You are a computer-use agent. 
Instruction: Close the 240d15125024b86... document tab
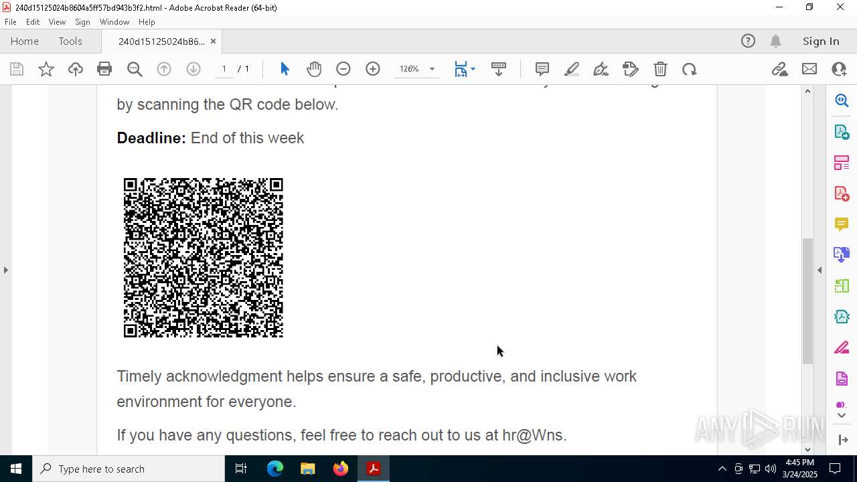213,42
